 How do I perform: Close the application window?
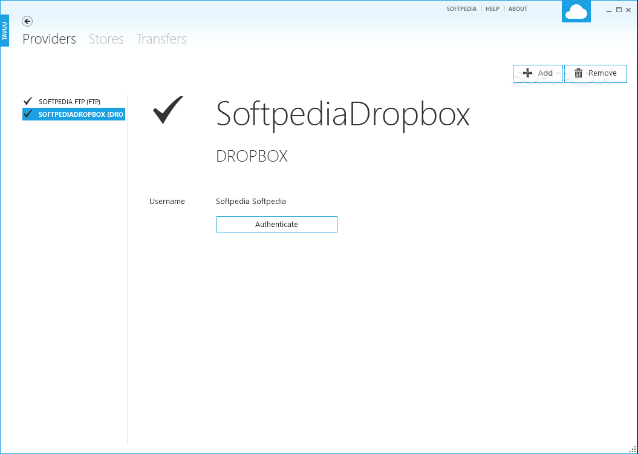tap(629, 10)
